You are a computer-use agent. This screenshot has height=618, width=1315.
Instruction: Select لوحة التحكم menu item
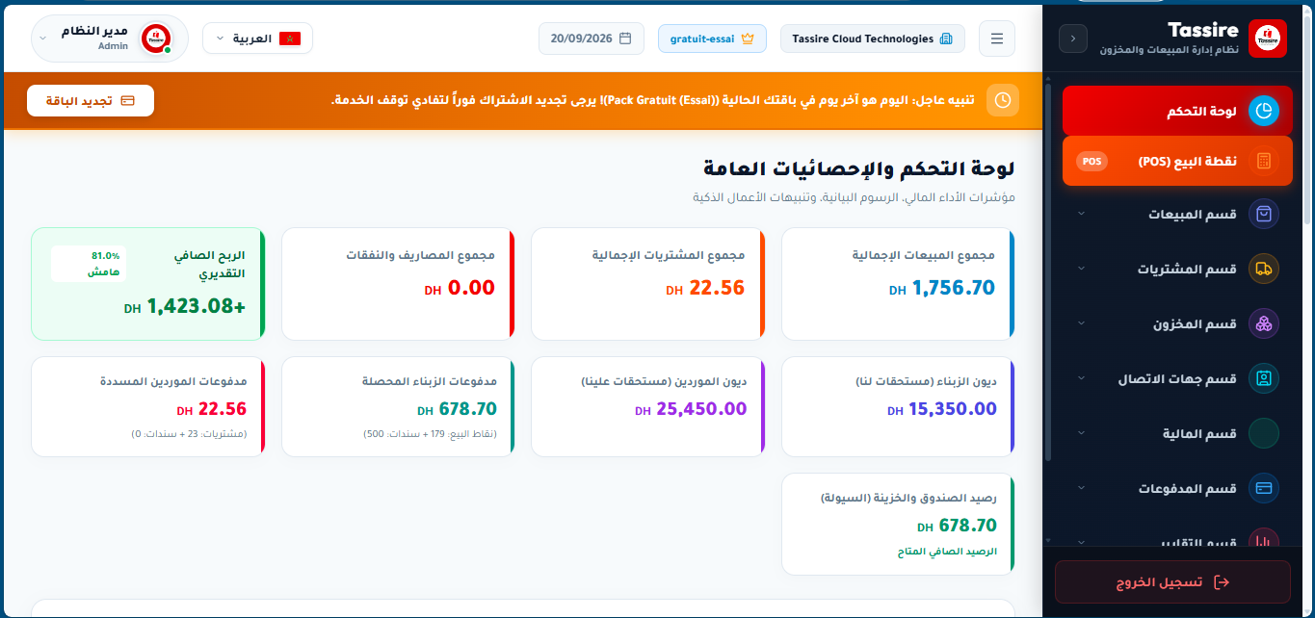pyautogui.click(x=1177, y=111)
